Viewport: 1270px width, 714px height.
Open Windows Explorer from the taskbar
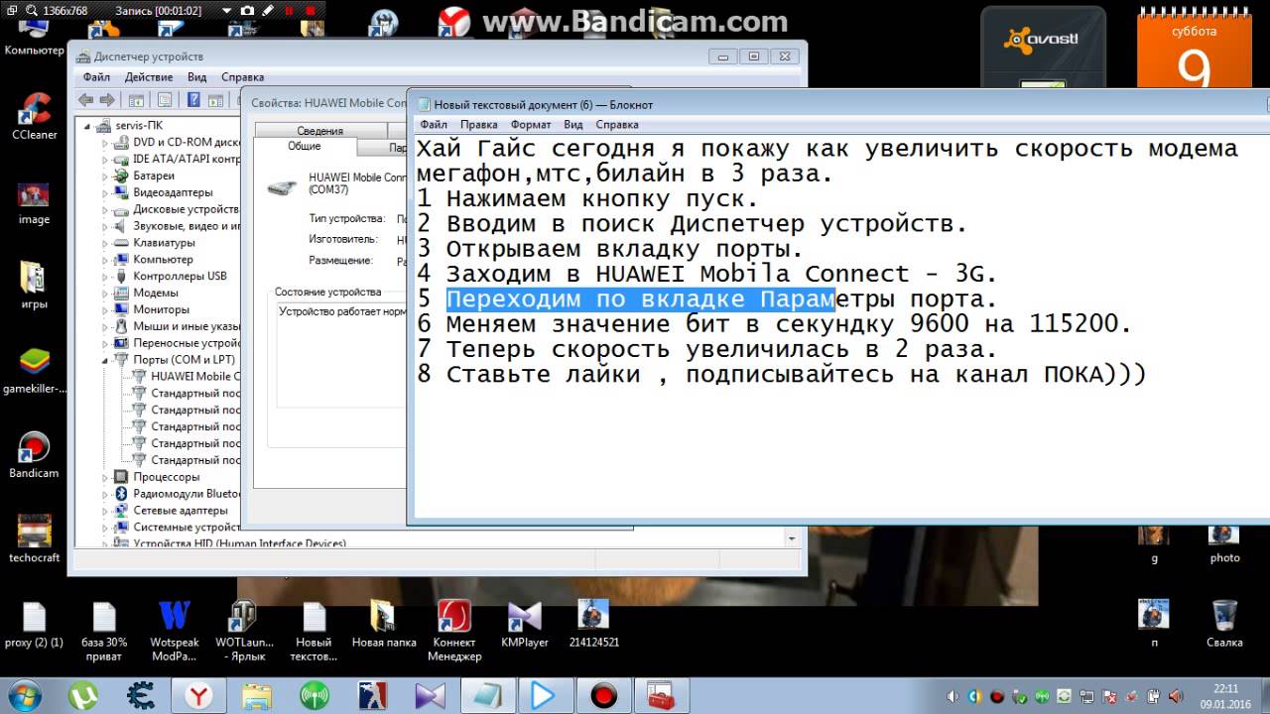click(256, 695)
